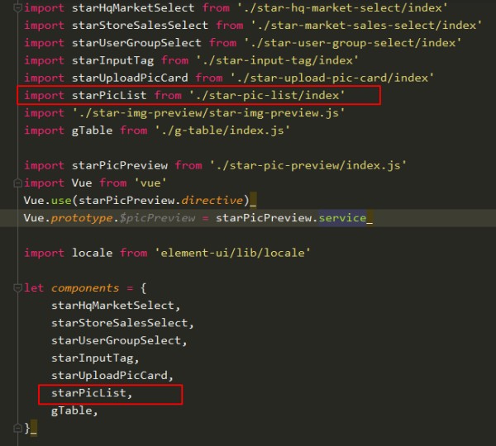Click starHqMarketSelect inside components object
Screen dimensions: 496x446
(112, 306)
